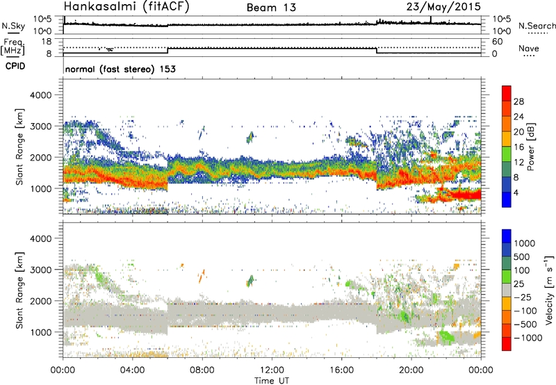This screenshot has width=556, height=385.
Task: Click the Beam 13 label
Action: (271, 8)
